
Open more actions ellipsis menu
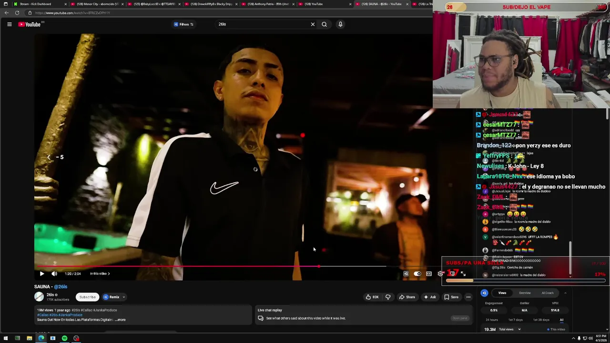(468, 297)
